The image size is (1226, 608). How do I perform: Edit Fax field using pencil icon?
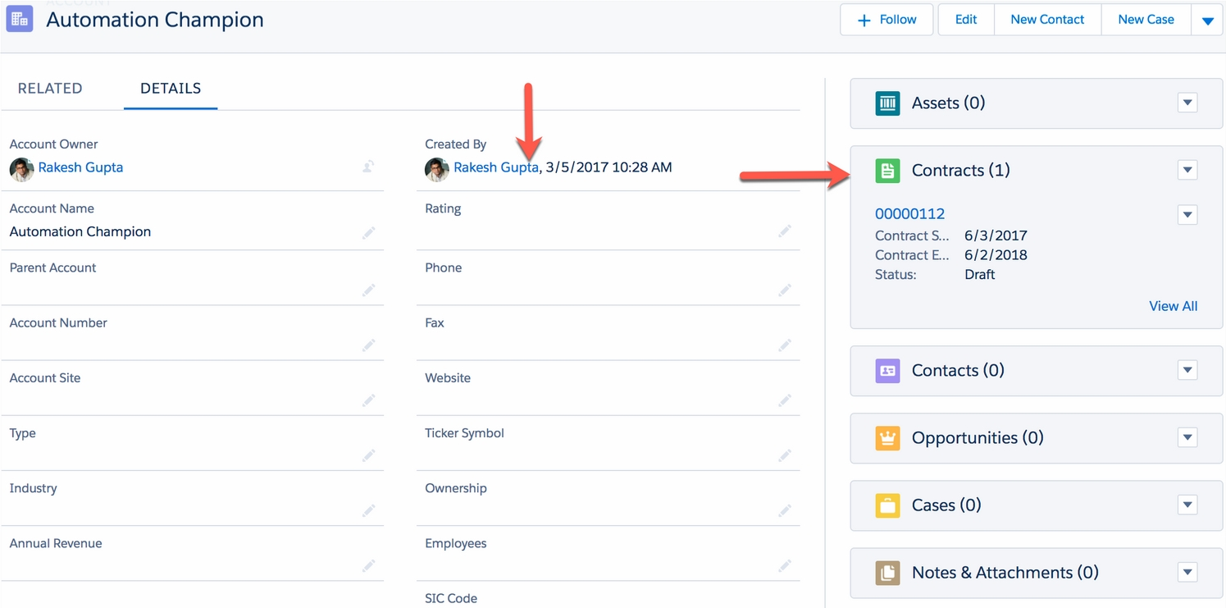pyautogui.click(x=785, y=345)
